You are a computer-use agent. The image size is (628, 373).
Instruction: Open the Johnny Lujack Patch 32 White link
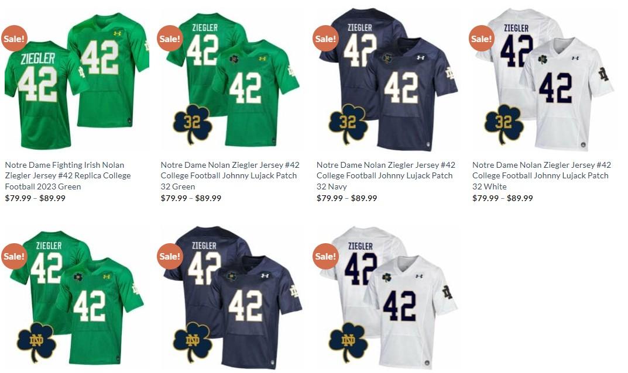[x=541, y=176]
